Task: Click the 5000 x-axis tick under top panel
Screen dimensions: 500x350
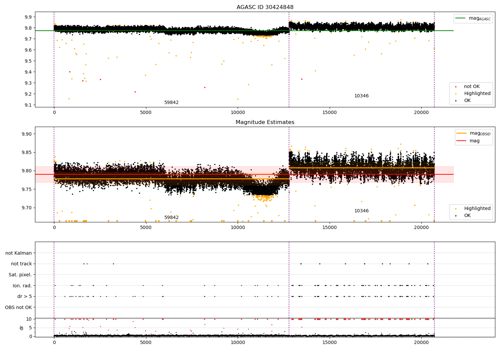Action: pos(146,113)
